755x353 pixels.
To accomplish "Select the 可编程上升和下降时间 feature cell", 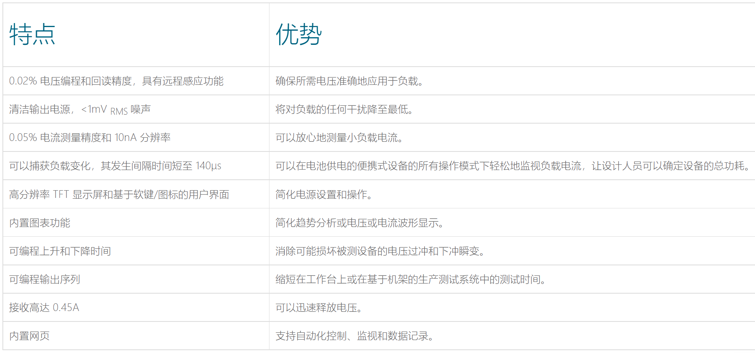I will [x=60, y=251].
